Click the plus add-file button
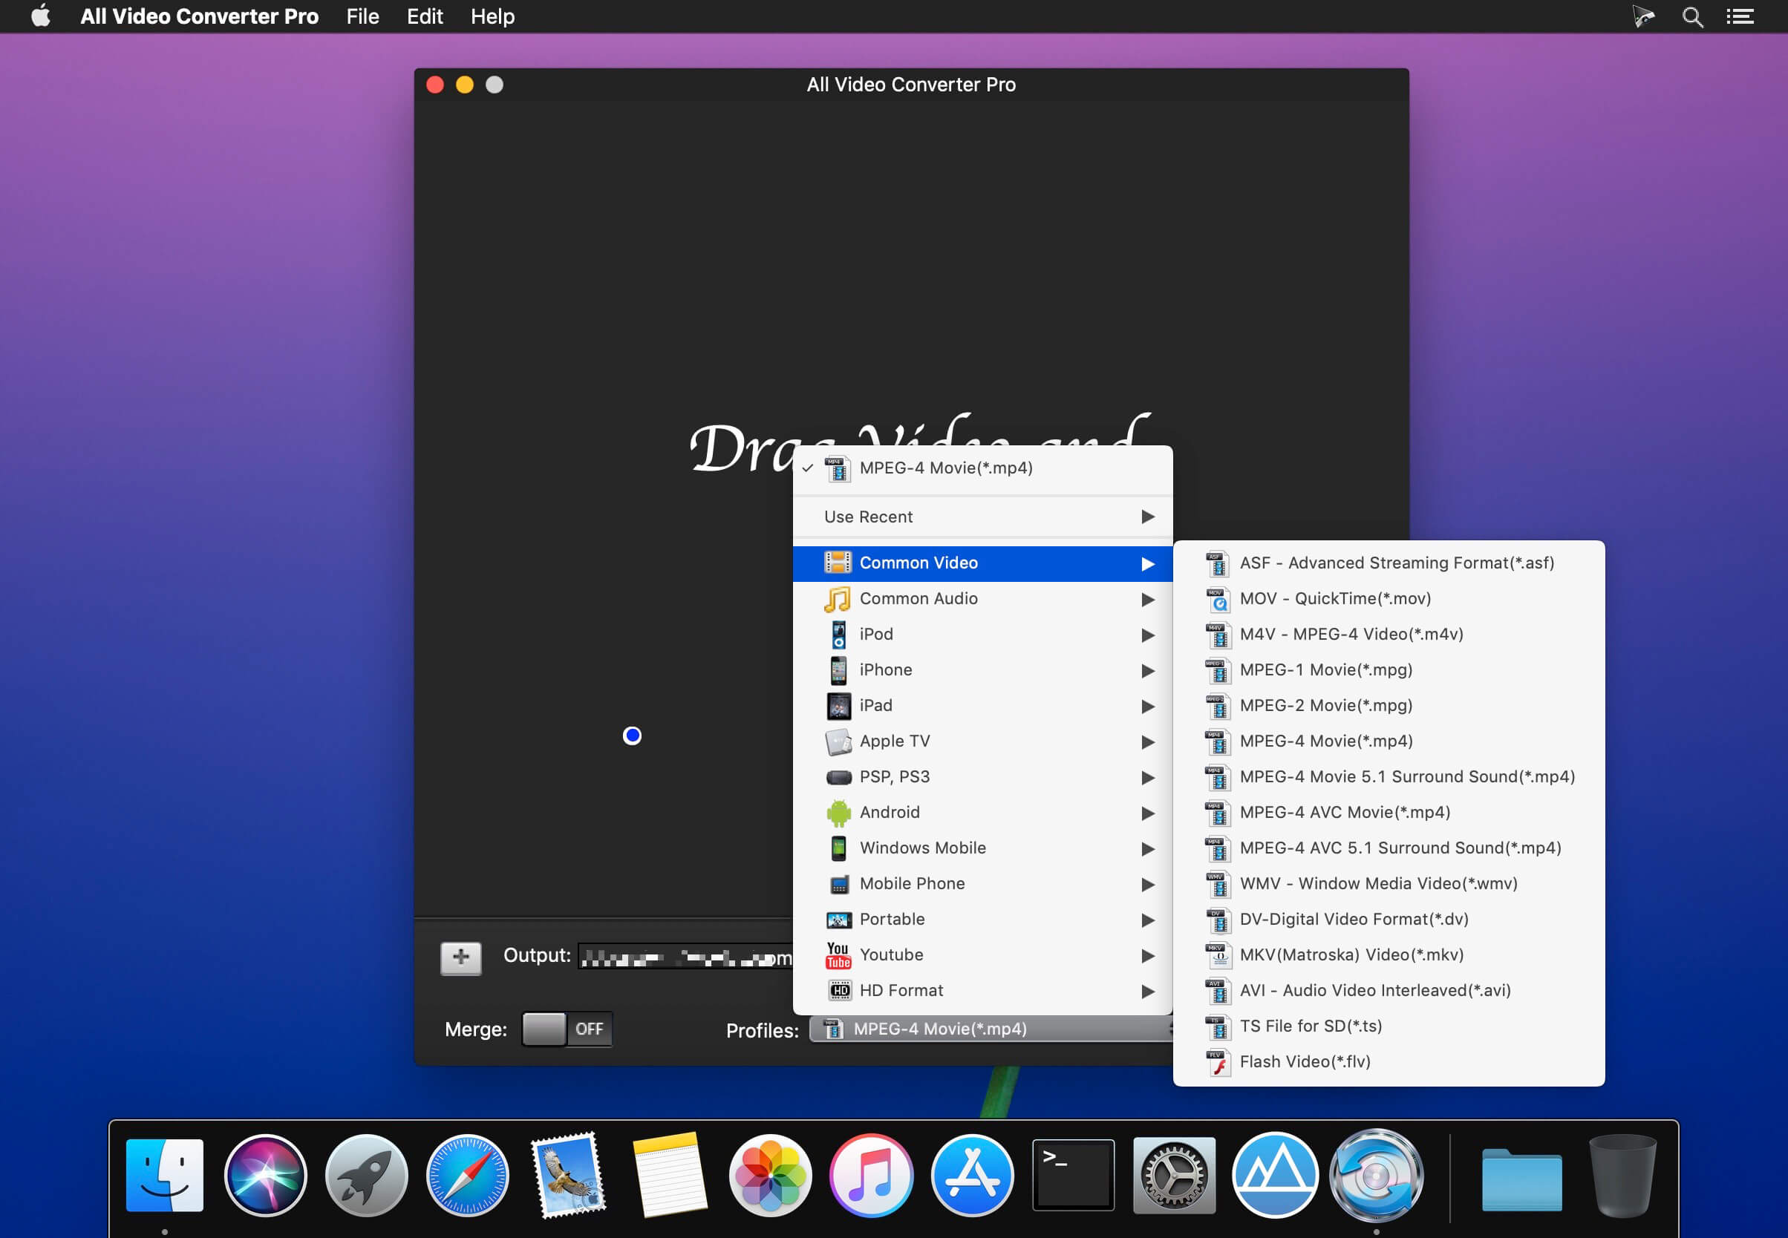The width and height of the screenshot is (1788, 1238). 460,958
